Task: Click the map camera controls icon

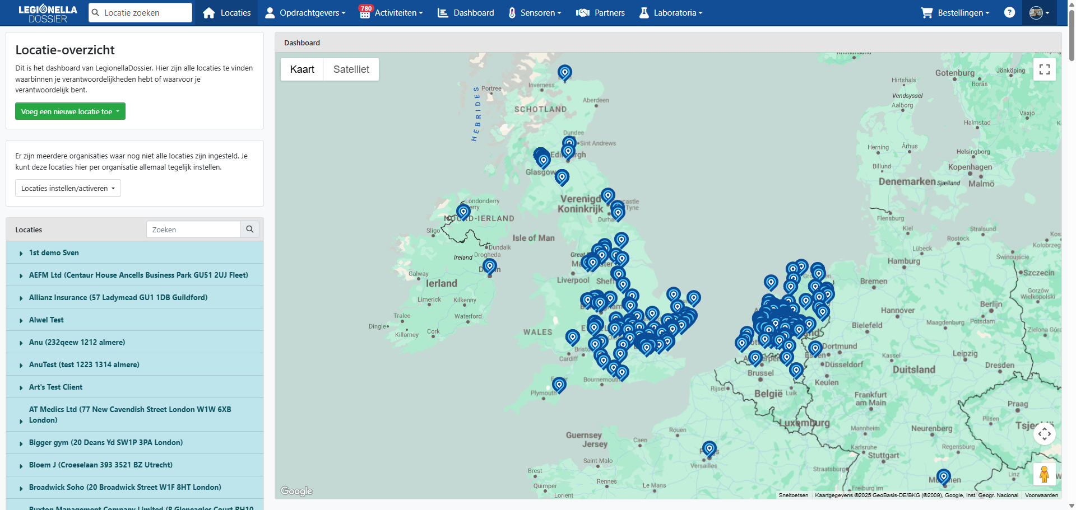Action: point(1044,434)
